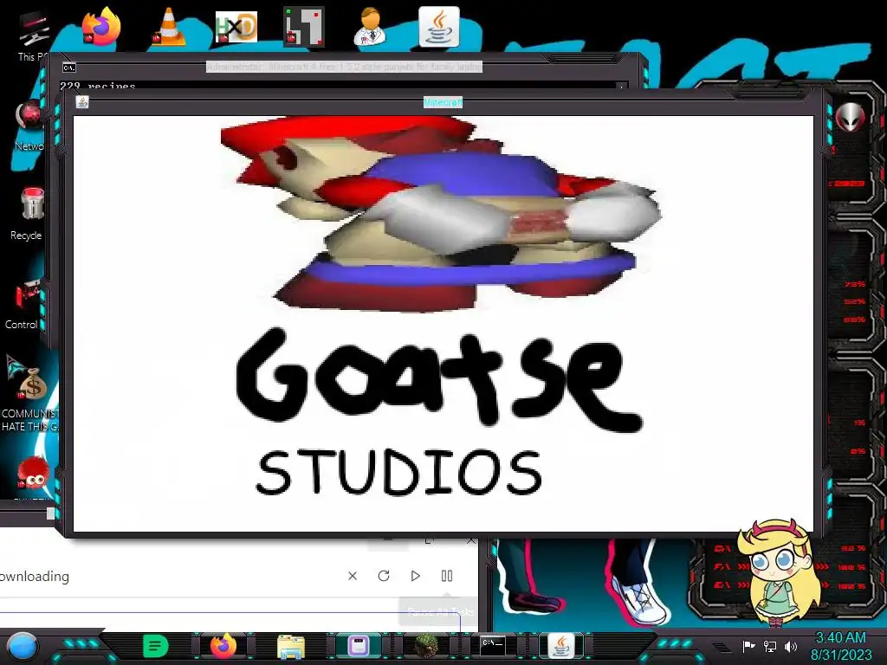Open the red fuzzy creature desktop shortcut
Image resolution: width=887 pixels, height=665 pixels.
pyautogui.click(x=32, y=474)
